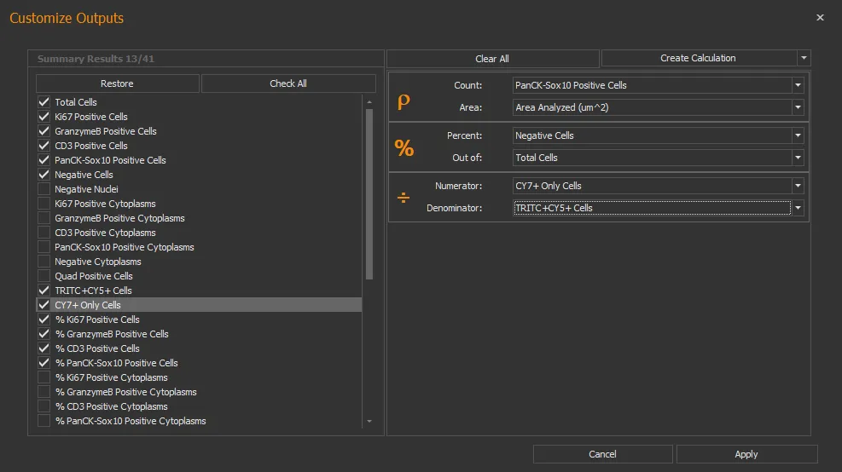Open the Numerator dropdown arrow
This screenshot has height=472, width=842.
[x=798, y=186]
